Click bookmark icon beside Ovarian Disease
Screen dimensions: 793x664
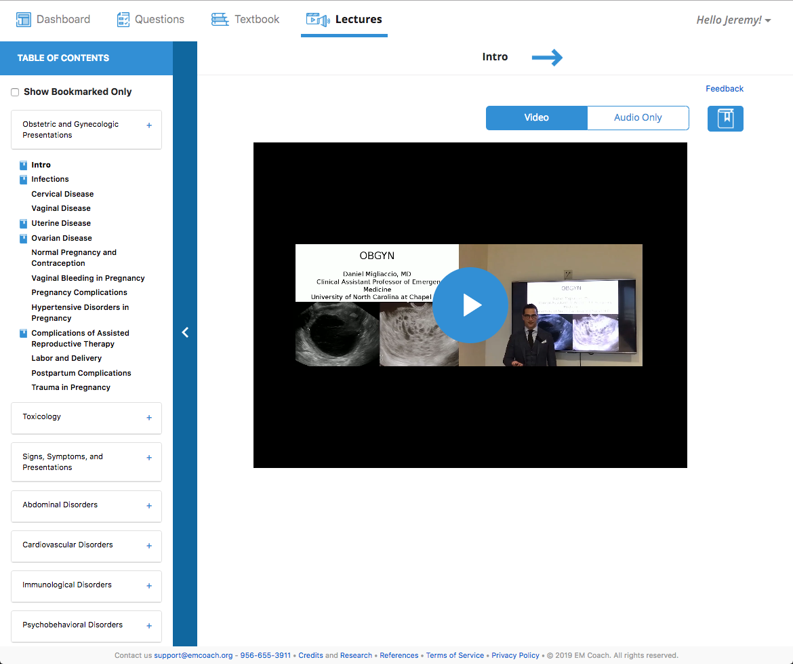[x=24, y=238]
